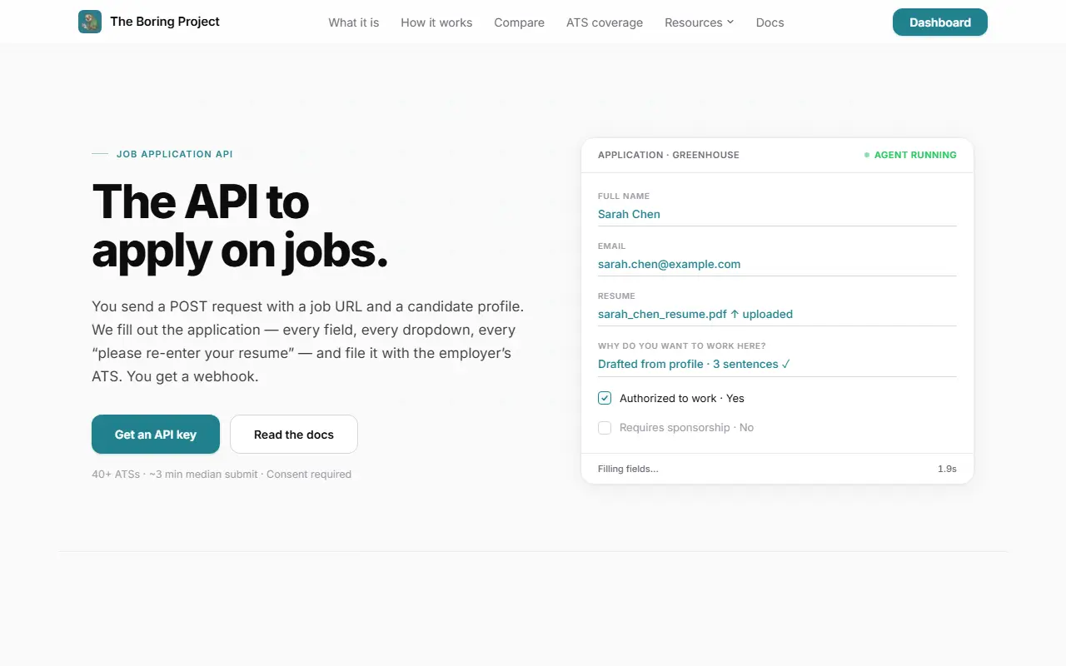Viewport: 1066px width, 666px height.
Task: Click the green Agent Running status dot
Action: pyautogui.click(x=867, y=155)
